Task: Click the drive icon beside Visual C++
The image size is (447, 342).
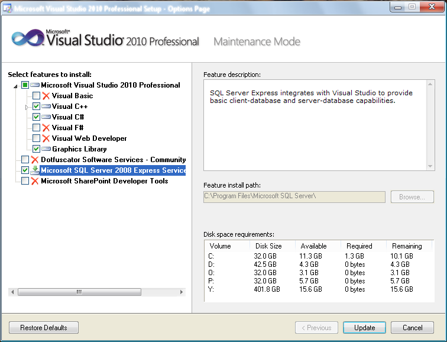Action: pyautogui.click(x=46, y=107)
